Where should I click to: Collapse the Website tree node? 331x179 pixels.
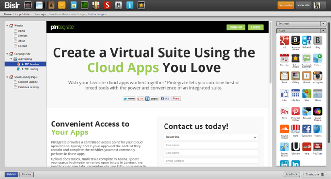point(7,25)
